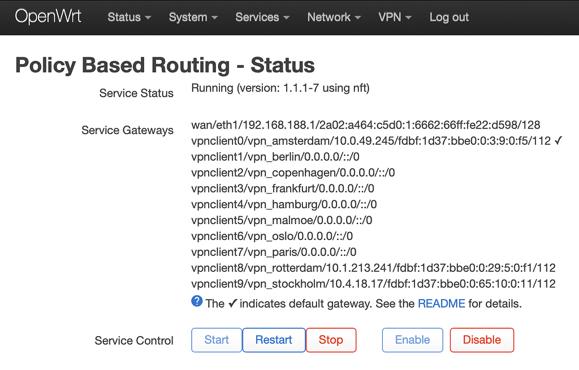Disable the policy routing service

[x=482, y=339]
